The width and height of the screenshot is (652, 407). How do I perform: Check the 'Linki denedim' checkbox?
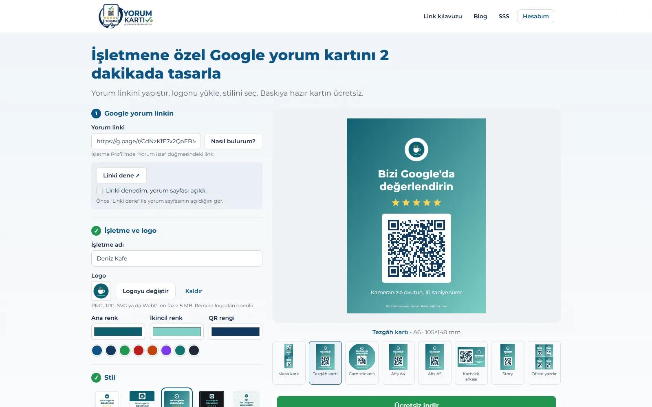(99, 190)
